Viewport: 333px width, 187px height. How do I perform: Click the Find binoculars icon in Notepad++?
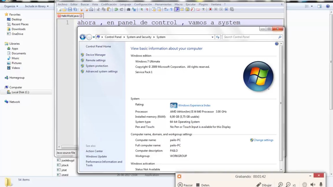pyautogui.click(x=129, y=9)
